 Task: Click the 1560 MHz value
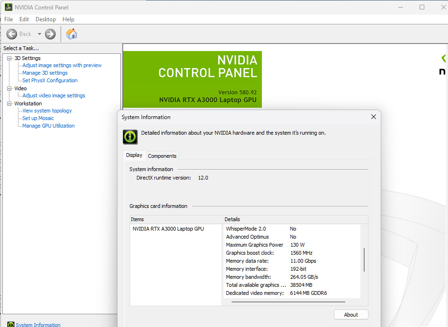point(301,253)
